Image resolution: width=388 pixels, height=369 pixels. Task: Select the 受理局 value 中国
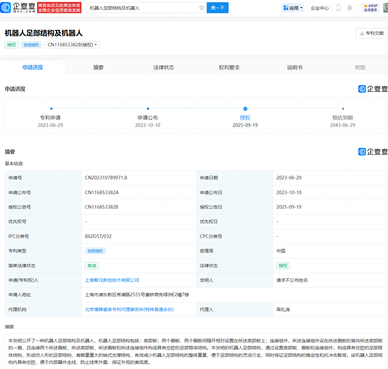click(x=281, y=251)
